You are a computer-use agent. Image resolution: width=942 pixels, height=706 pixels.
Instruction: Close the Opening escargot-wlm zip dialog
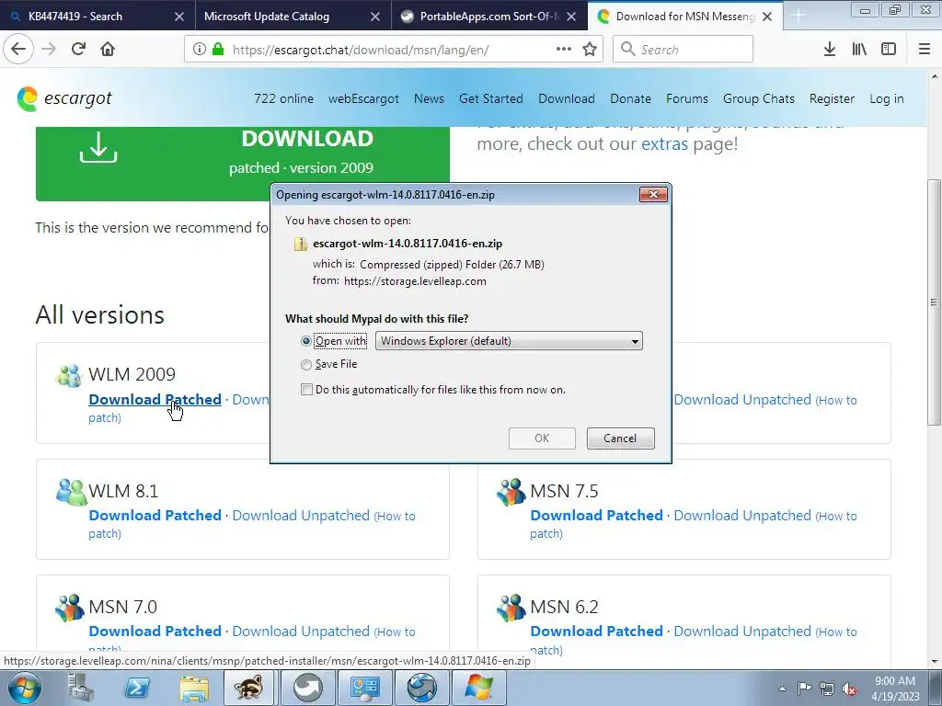point(654,195)
